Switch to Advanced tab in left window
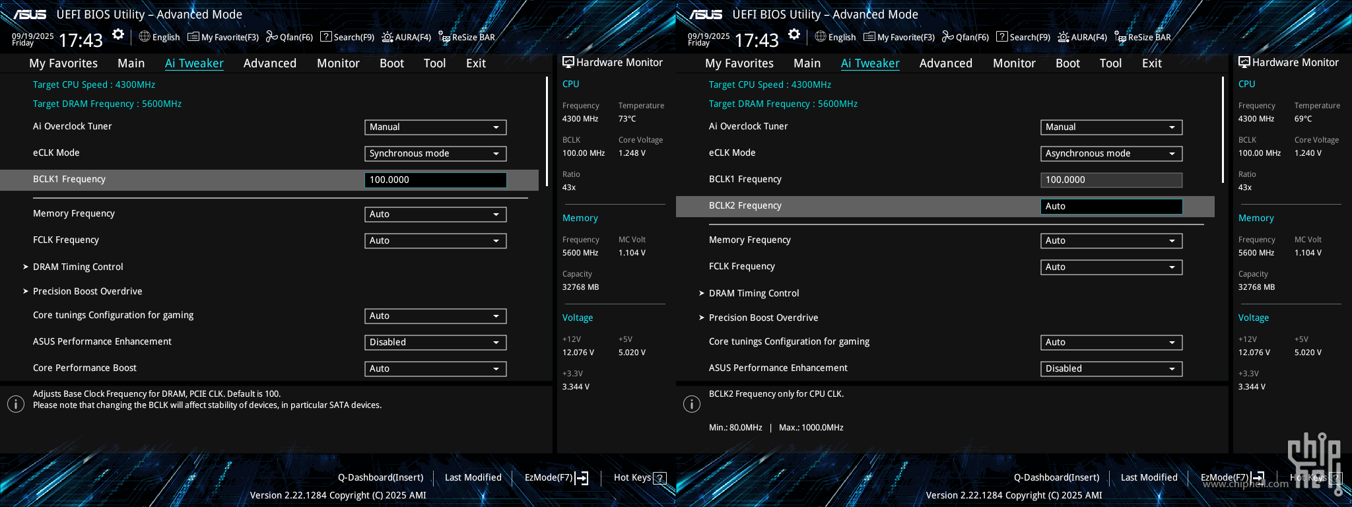Image resolution: width=1352 pixels, height=507 pixels. coord(270,63)
